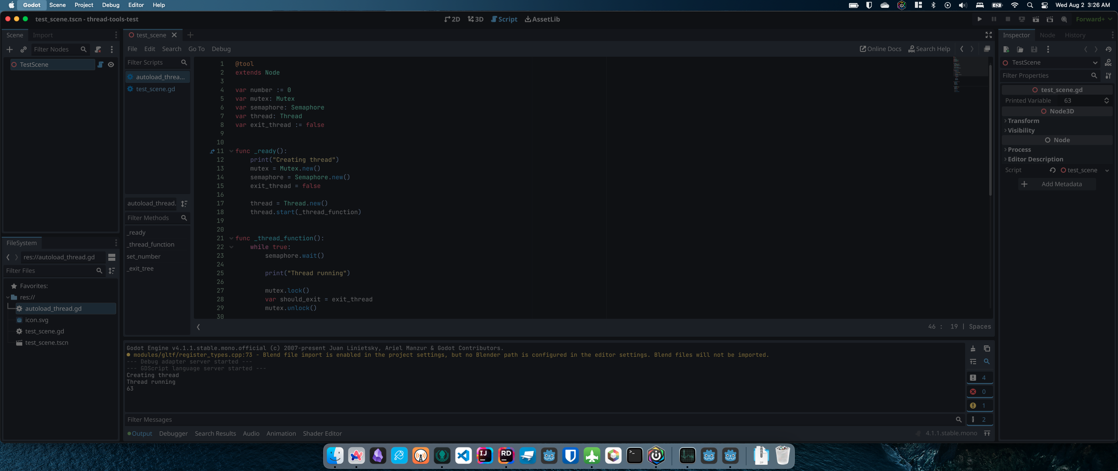Image resolution: width=1118 pixels, height=471 pixels.
Task: Toggle error messages filter in output
Action: (978, 392)
